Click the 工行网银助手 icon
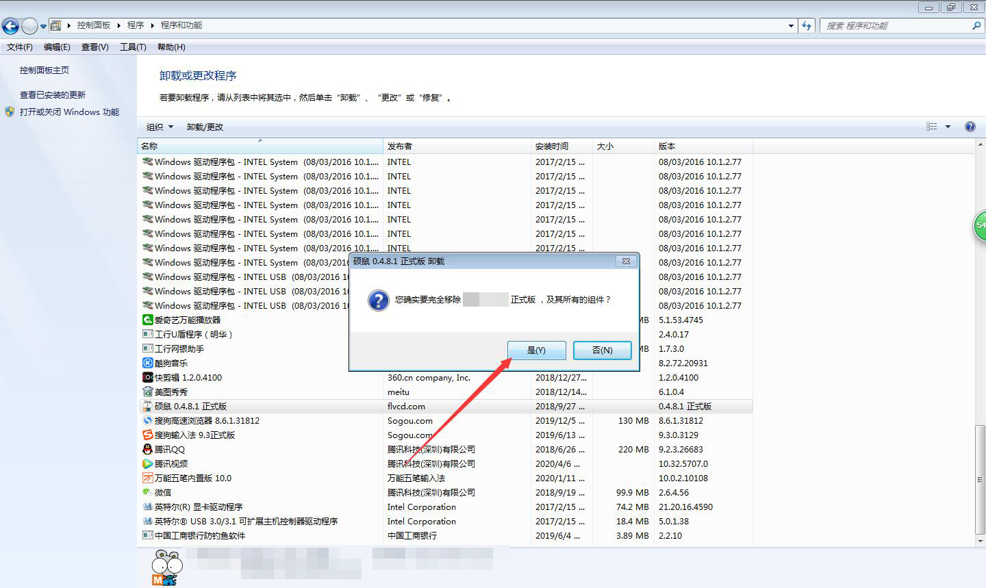This screenshot has height=588, width=986. click(147, 349)
